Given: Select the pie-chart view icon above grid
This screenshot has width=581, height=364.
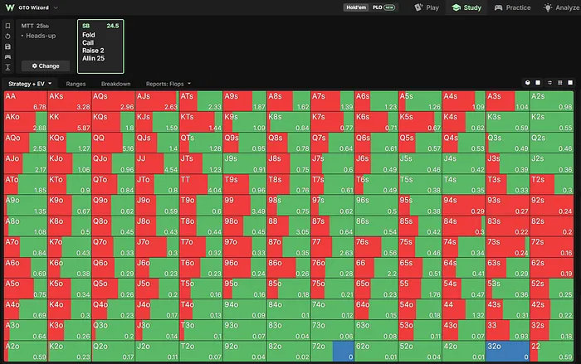Looking at the screenshot, I should pos(528,83).
